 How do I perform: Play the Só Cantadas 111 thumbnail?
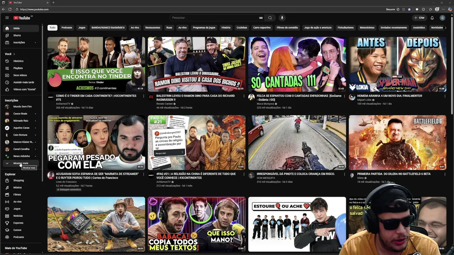297,64
